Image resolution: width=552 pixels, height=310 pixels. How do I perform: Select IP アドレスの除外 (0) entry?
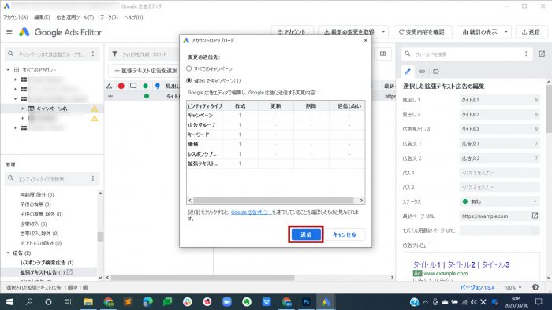tap(40, 243)
